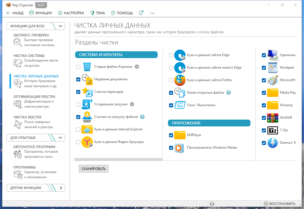Click ВОССТАНОВИТЬ in the status bar
The width and height of the screenshot is (304, 209).
280,204
